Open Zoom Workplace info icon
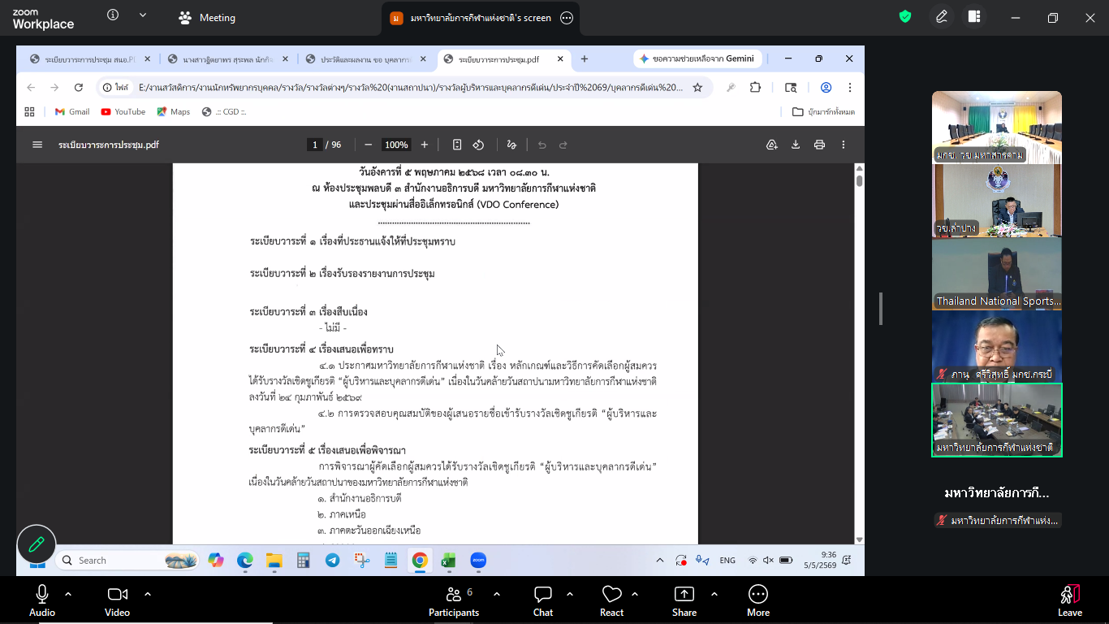1109x624 pixels. (x=113, y=15)
